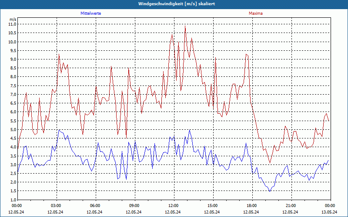Click the chart title Windgeschwindigkeit [m/s] skaliert
348x217 pixels.
tap(177, 4)
